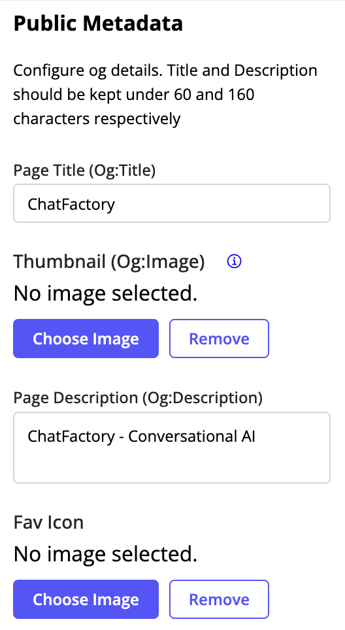Click the Page Title (Og:Title) label
Image resolution: width=345 pixels, height=630 pixels.
(84, 171)
